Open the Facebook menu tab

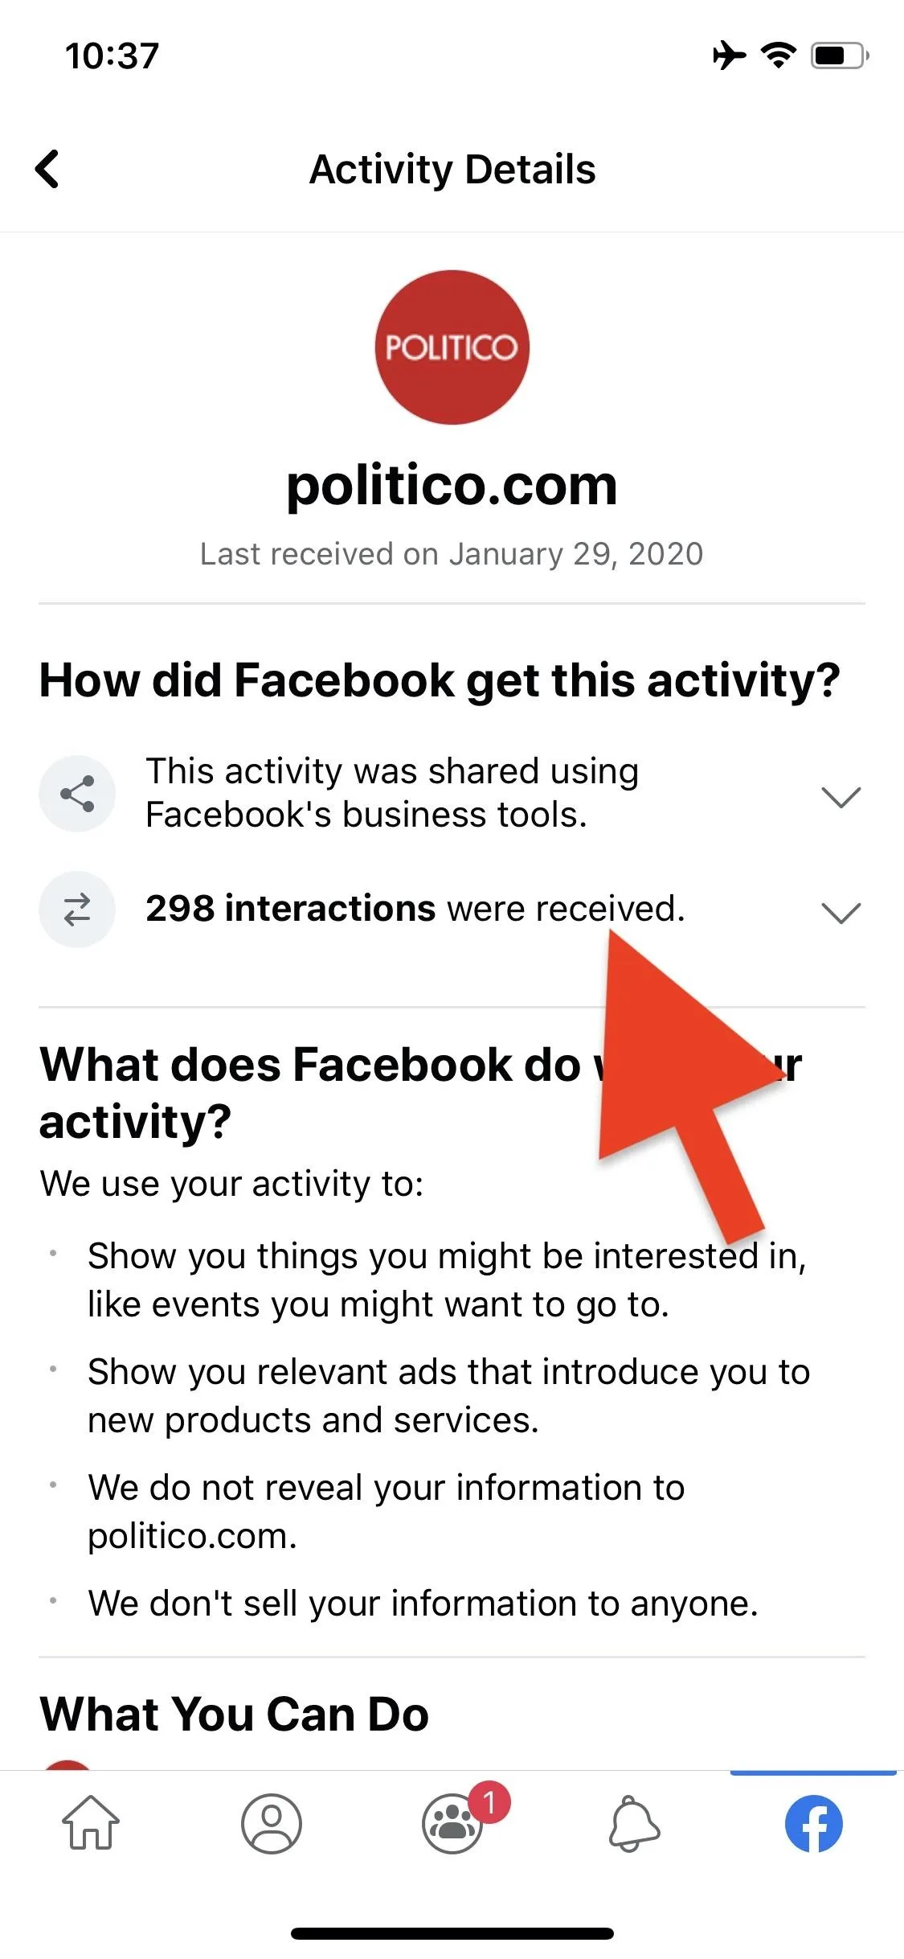[813, 1823]
